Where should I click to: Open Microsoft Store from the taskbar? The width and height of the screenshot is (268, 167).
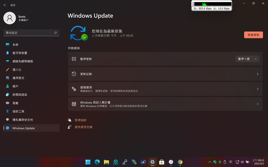(162, 162)
